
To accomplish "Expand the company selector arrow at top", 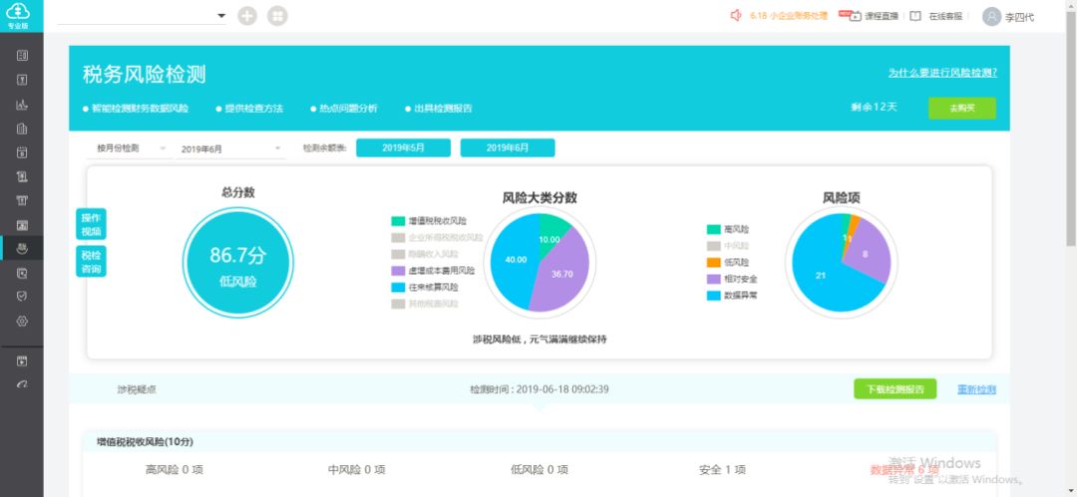I will tap(221, 15).
